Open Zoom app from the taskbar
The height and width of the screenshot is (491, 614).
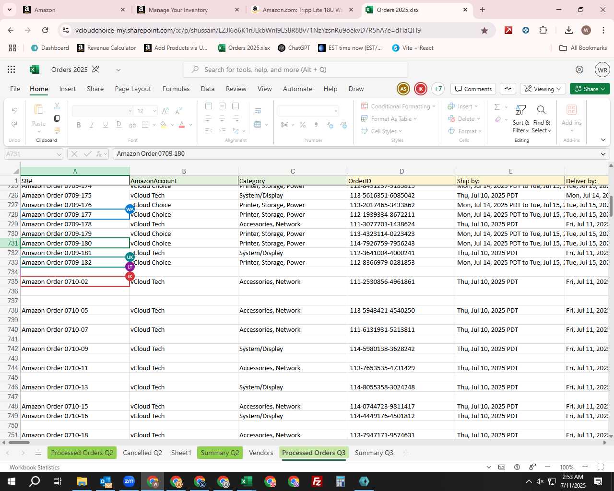coord(129,481)
